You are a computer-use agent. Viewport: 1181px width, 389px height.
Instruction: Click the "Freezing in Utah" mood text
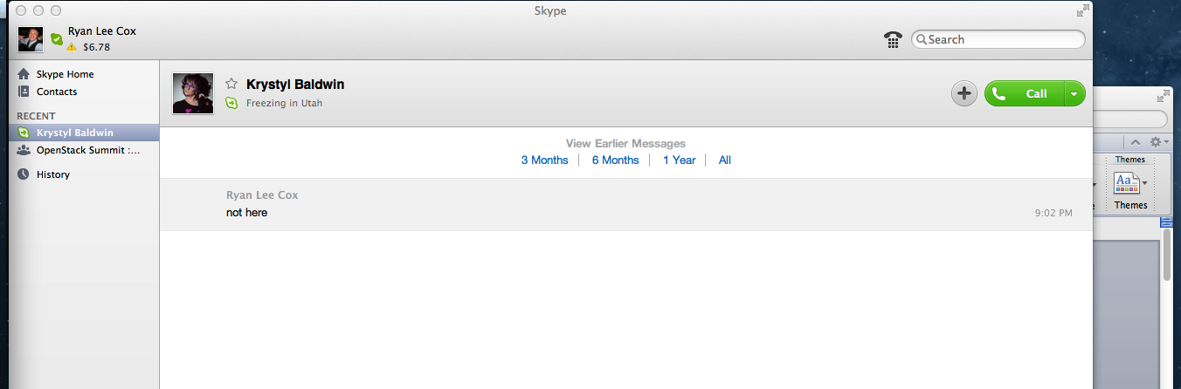pos(285,103)
